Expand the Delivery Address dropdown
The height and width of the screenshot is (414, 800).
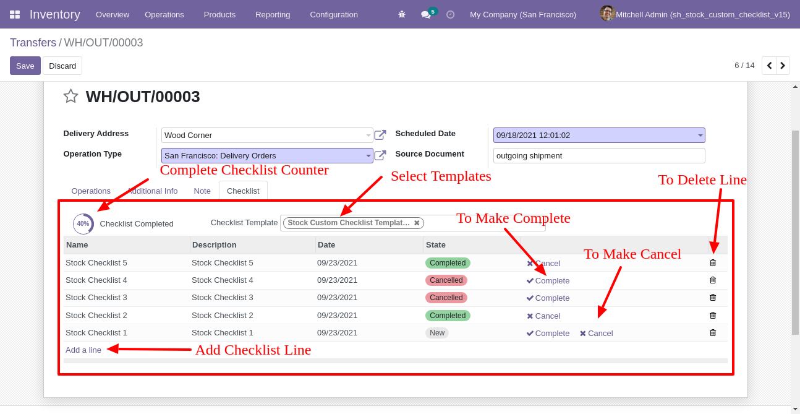(368, 135)
